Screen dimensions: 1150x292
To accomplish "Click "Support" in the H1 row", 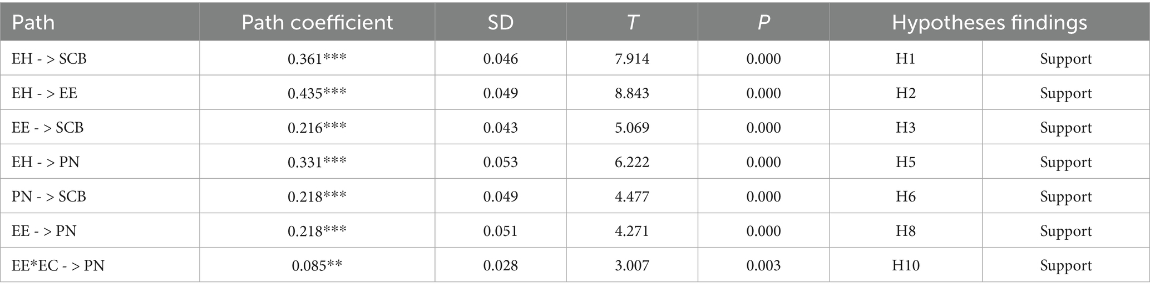I will (1065, 59).
